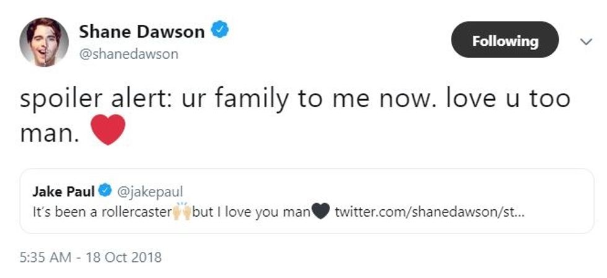
Task: Click "but I love you man" quoted text
Action: tap(250, 212)
